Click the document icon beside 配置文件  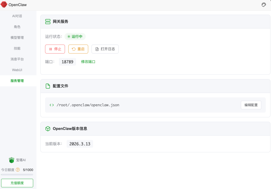click(x=48, y=86)
